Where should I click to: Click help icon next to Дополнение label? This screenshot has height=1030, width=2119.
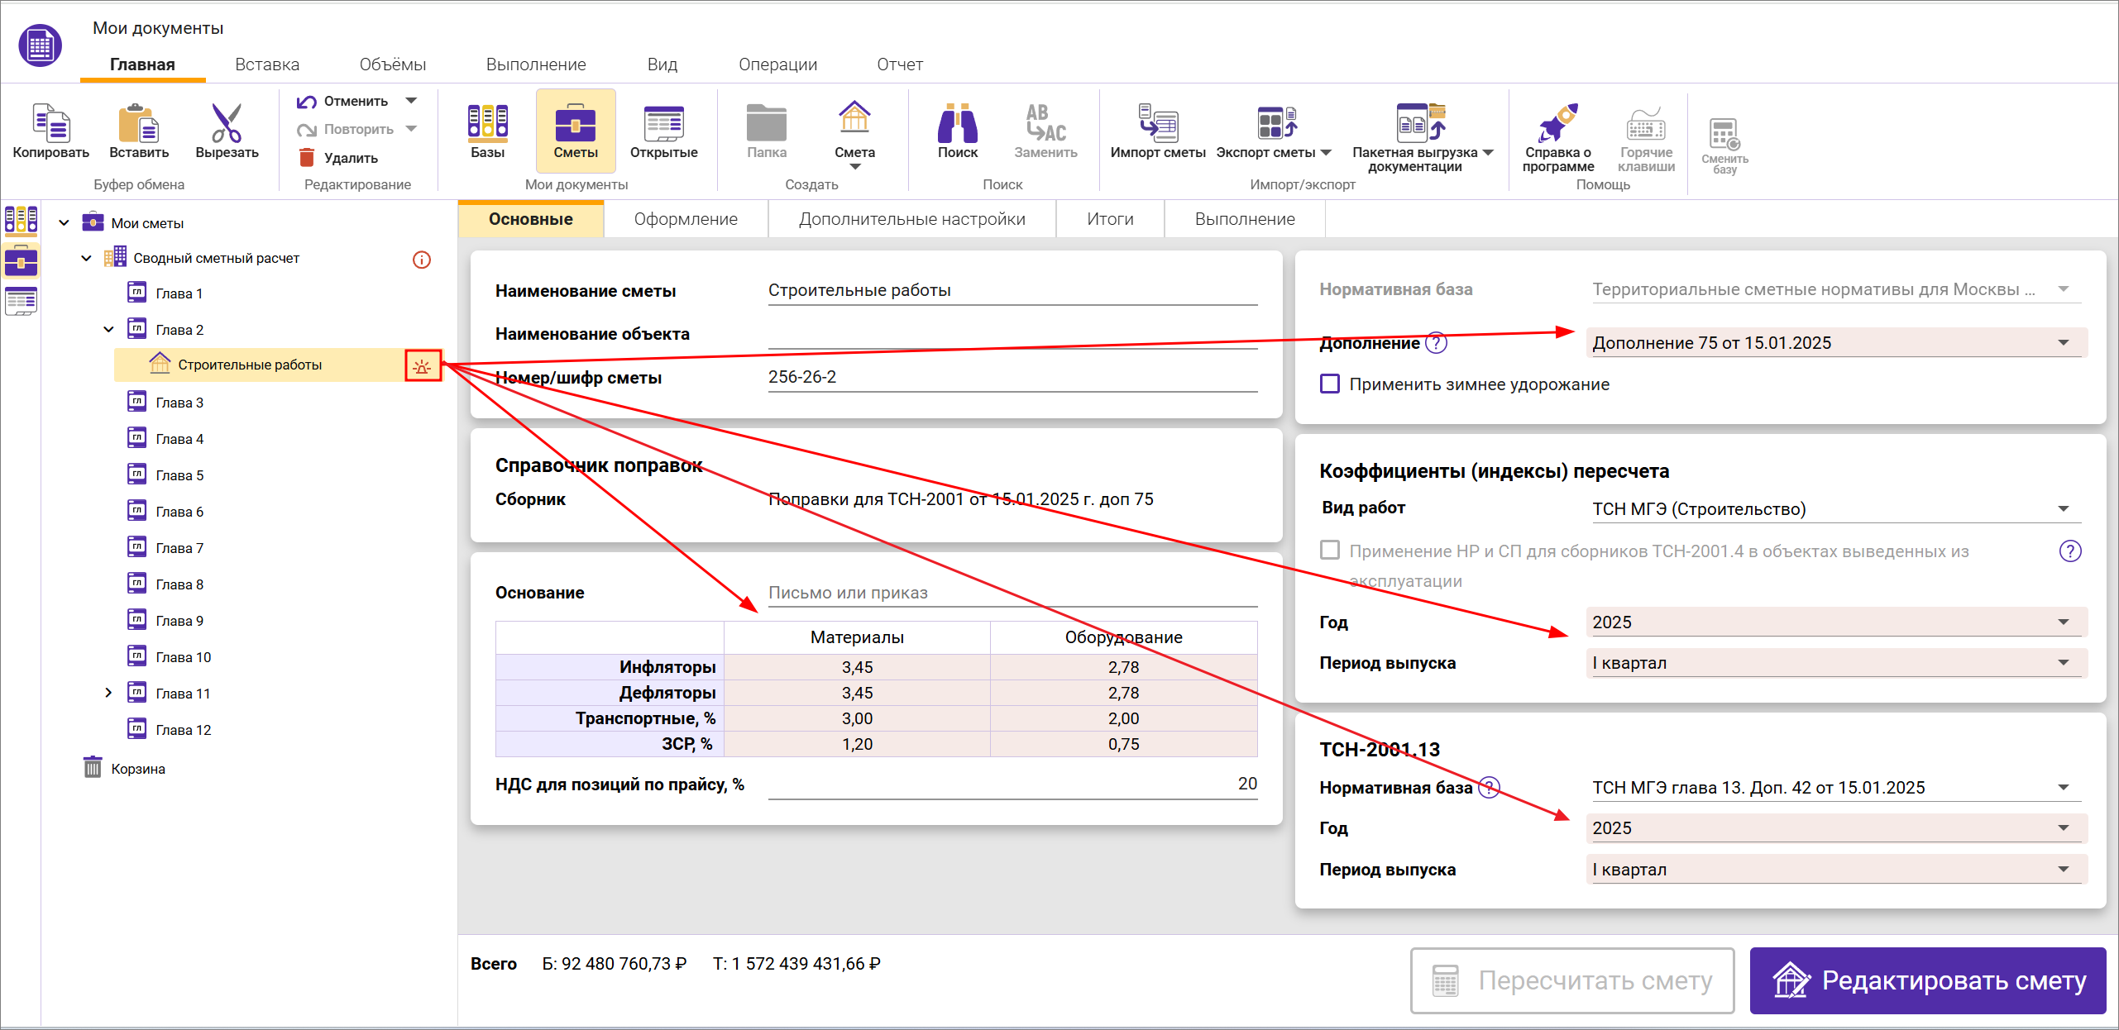tap(1437, 343)
